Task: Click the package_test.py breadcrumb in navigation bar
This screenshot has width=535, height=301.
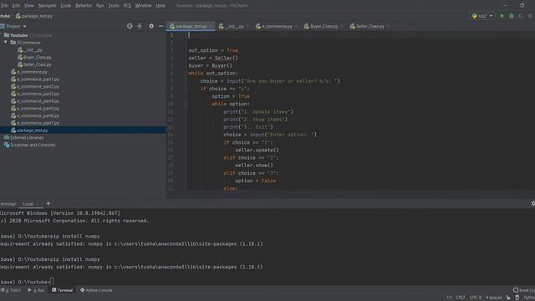Action: click(34, 16)
